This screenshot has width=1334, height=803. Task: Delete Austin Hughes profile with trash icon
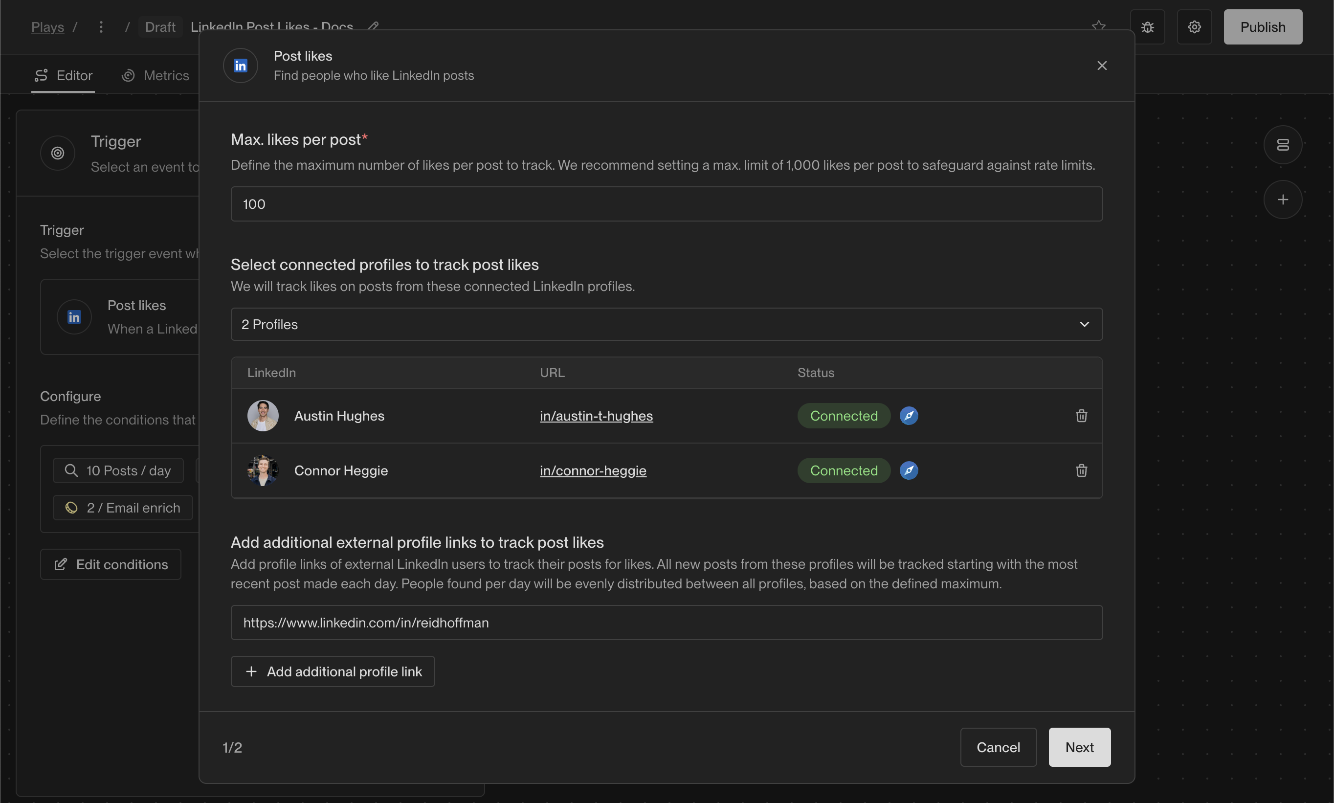(x=1081, y=416)
